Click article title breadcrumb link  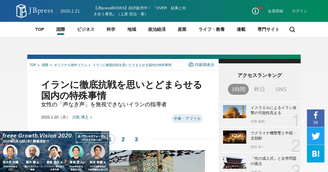pos(132,65)
